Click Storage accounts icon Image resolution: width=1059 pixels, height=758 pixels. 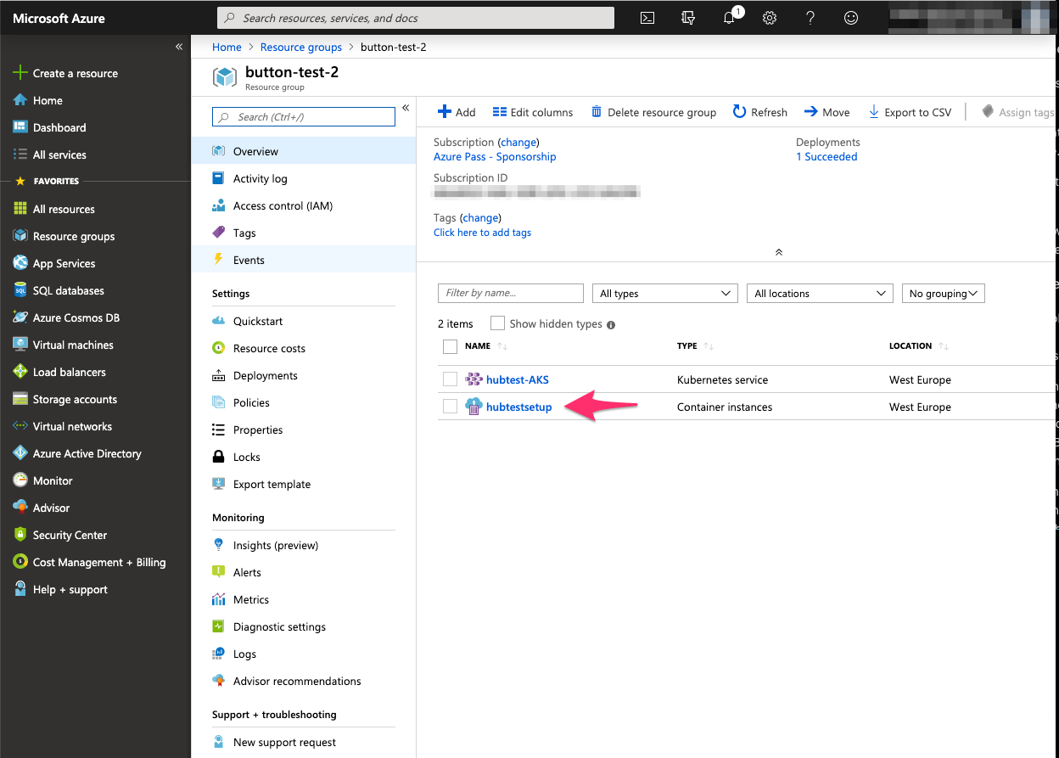(x=20, y=399)
